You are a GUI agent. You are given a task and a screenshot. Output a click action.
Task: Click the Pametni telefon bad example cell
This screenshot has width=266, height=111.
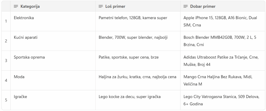[138, 21]
